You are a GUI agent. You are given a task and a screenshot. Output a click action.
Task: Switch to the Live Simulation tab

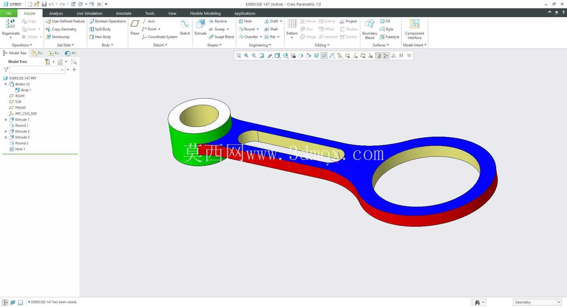click(x=89, y=13)
